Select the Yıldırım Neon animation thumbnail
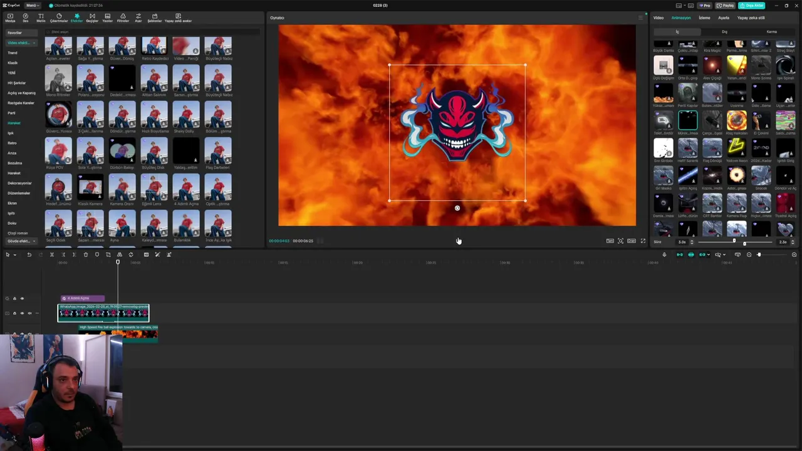Screen dimensions: 802x451 tap(737, 149)
